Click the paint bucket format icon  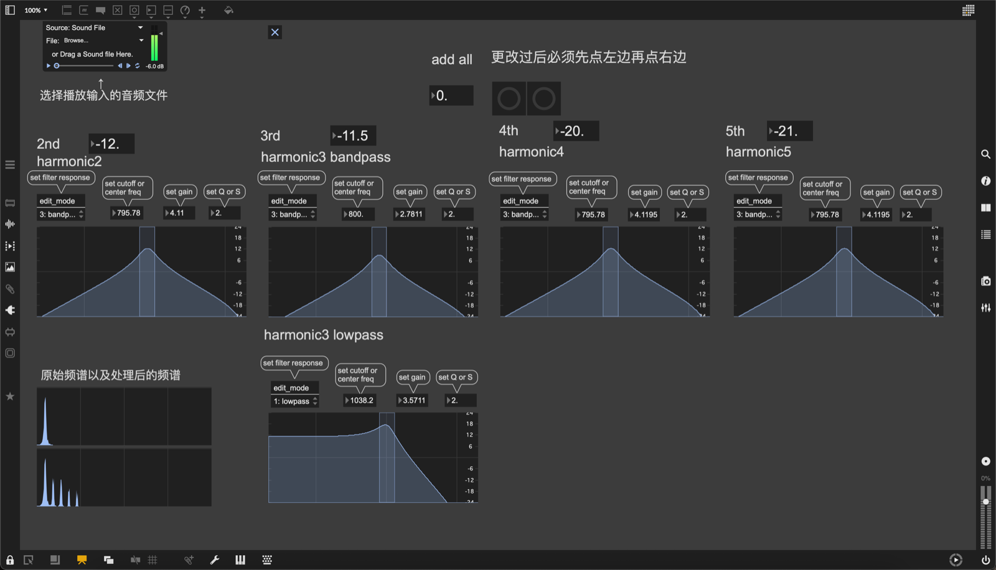click(x=228, y=10)
